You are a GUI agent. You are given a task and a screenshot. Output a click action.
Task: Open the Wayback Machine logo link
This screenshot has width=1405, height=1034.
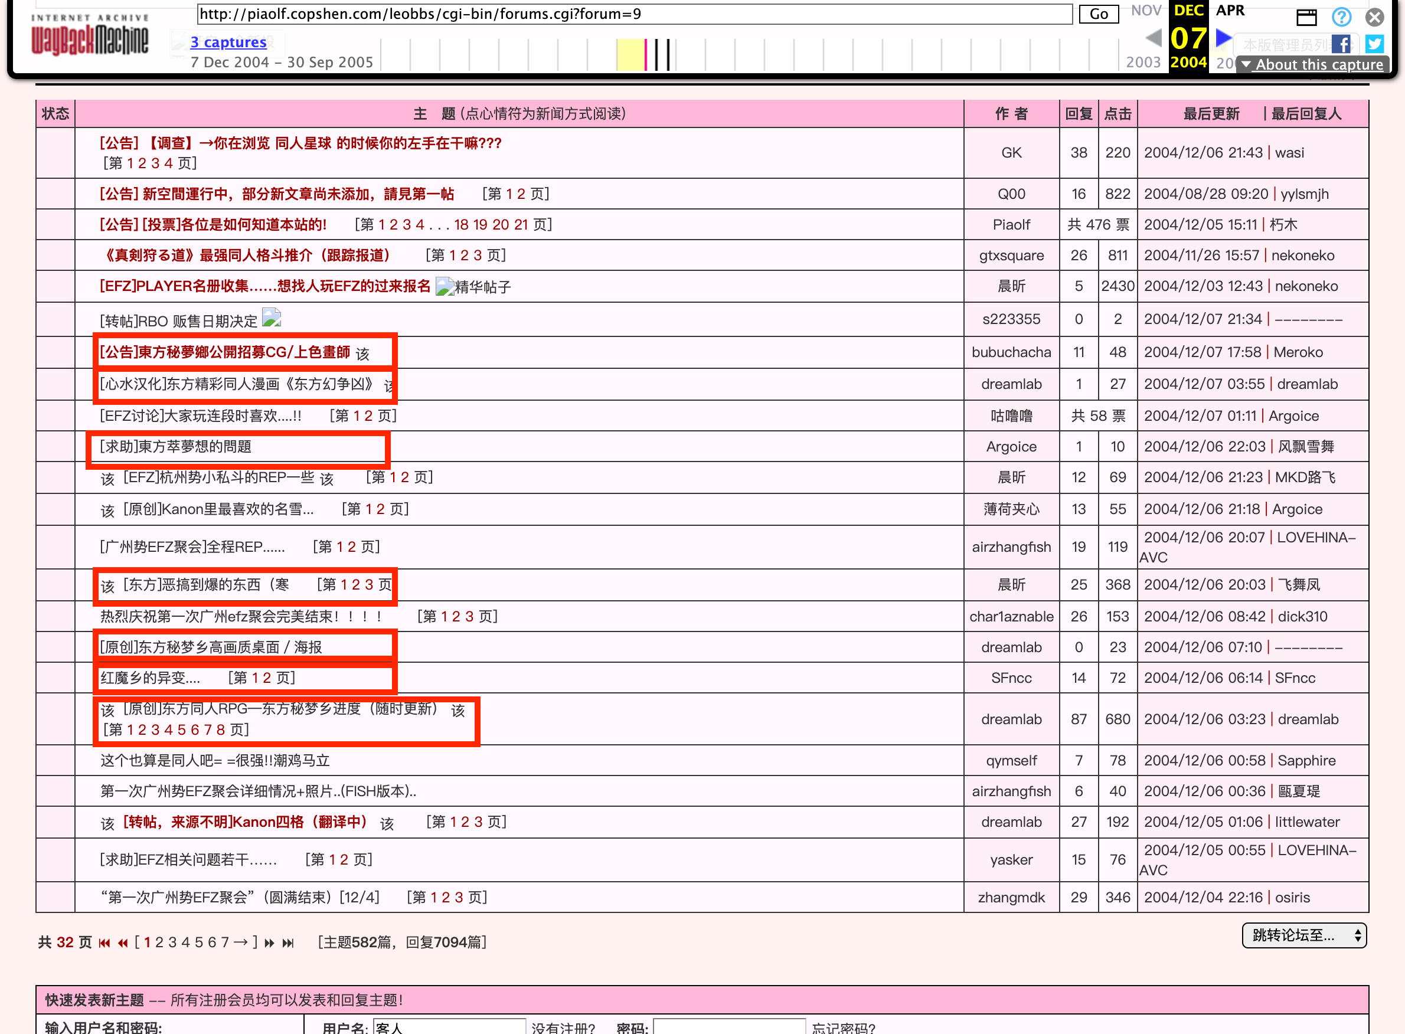coord(90,34)
